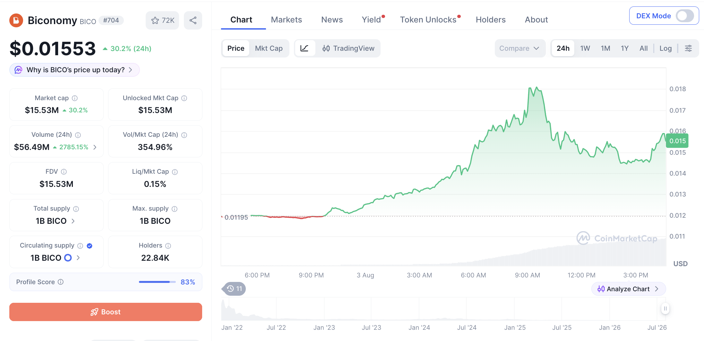704x341 pixels.
Task: Toggle the DEX Mode switch
Action: click(685, 16)
